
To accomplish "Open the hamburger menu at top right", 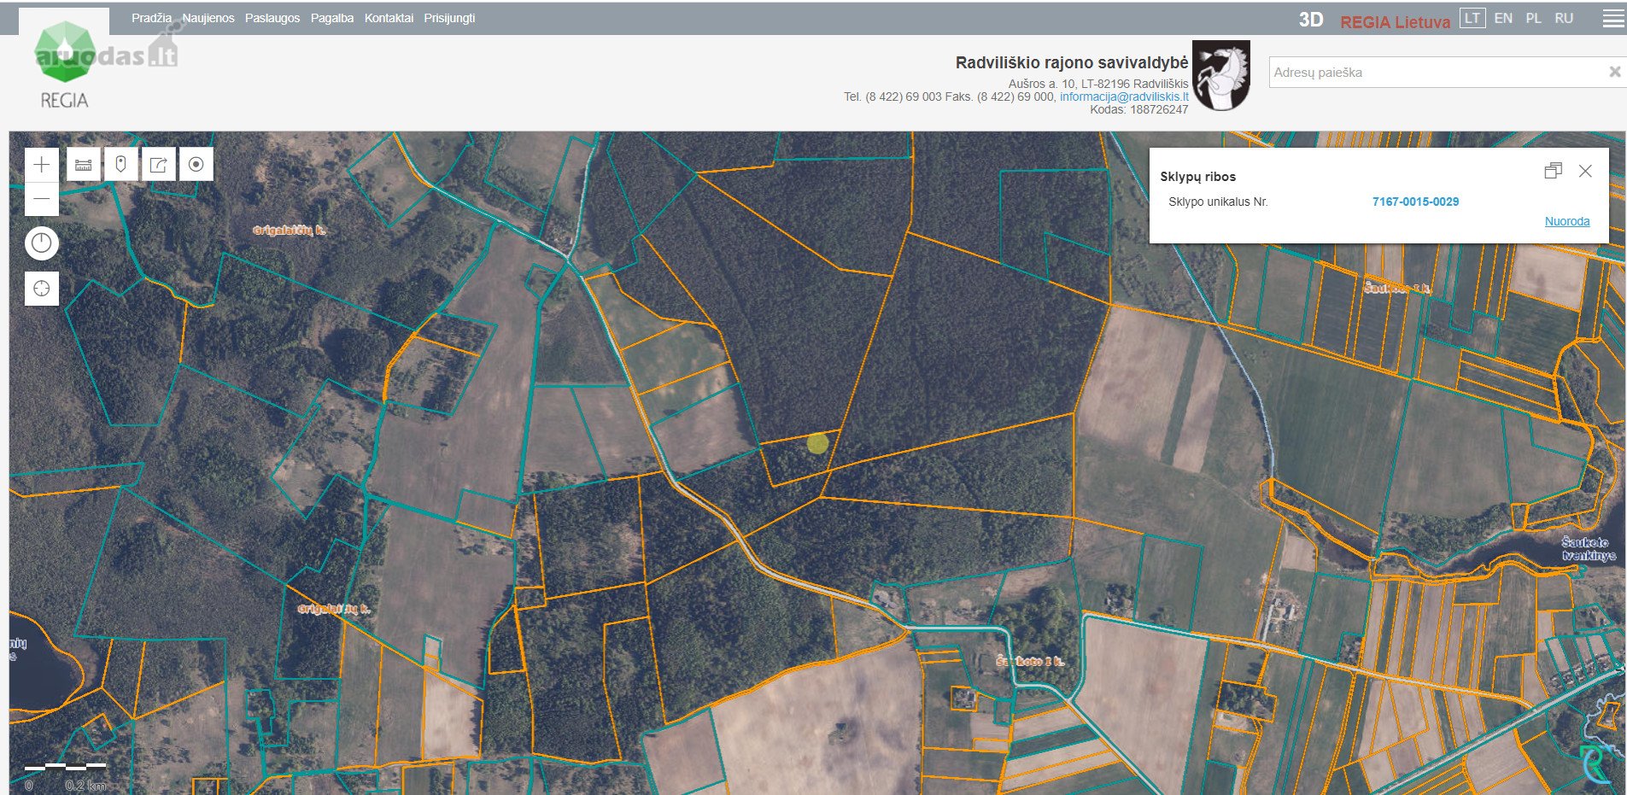I will click(1613, 19).
